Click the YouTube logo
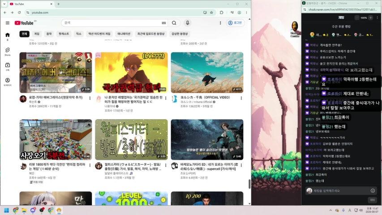 [24, 23]
